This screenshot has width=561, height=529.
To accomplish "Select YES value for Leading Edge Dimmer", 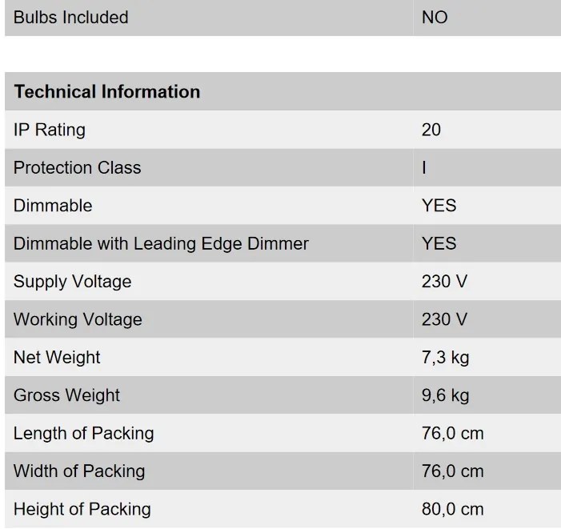I will [439, 243].
